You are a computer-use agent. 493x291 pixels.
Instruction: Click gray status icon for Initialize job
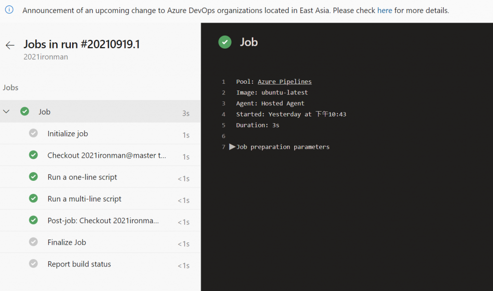[33, 133]
